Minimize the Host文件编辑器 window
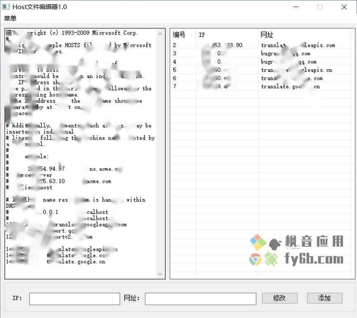This screenshot has width=357, height=318. [x=296, y=7]
